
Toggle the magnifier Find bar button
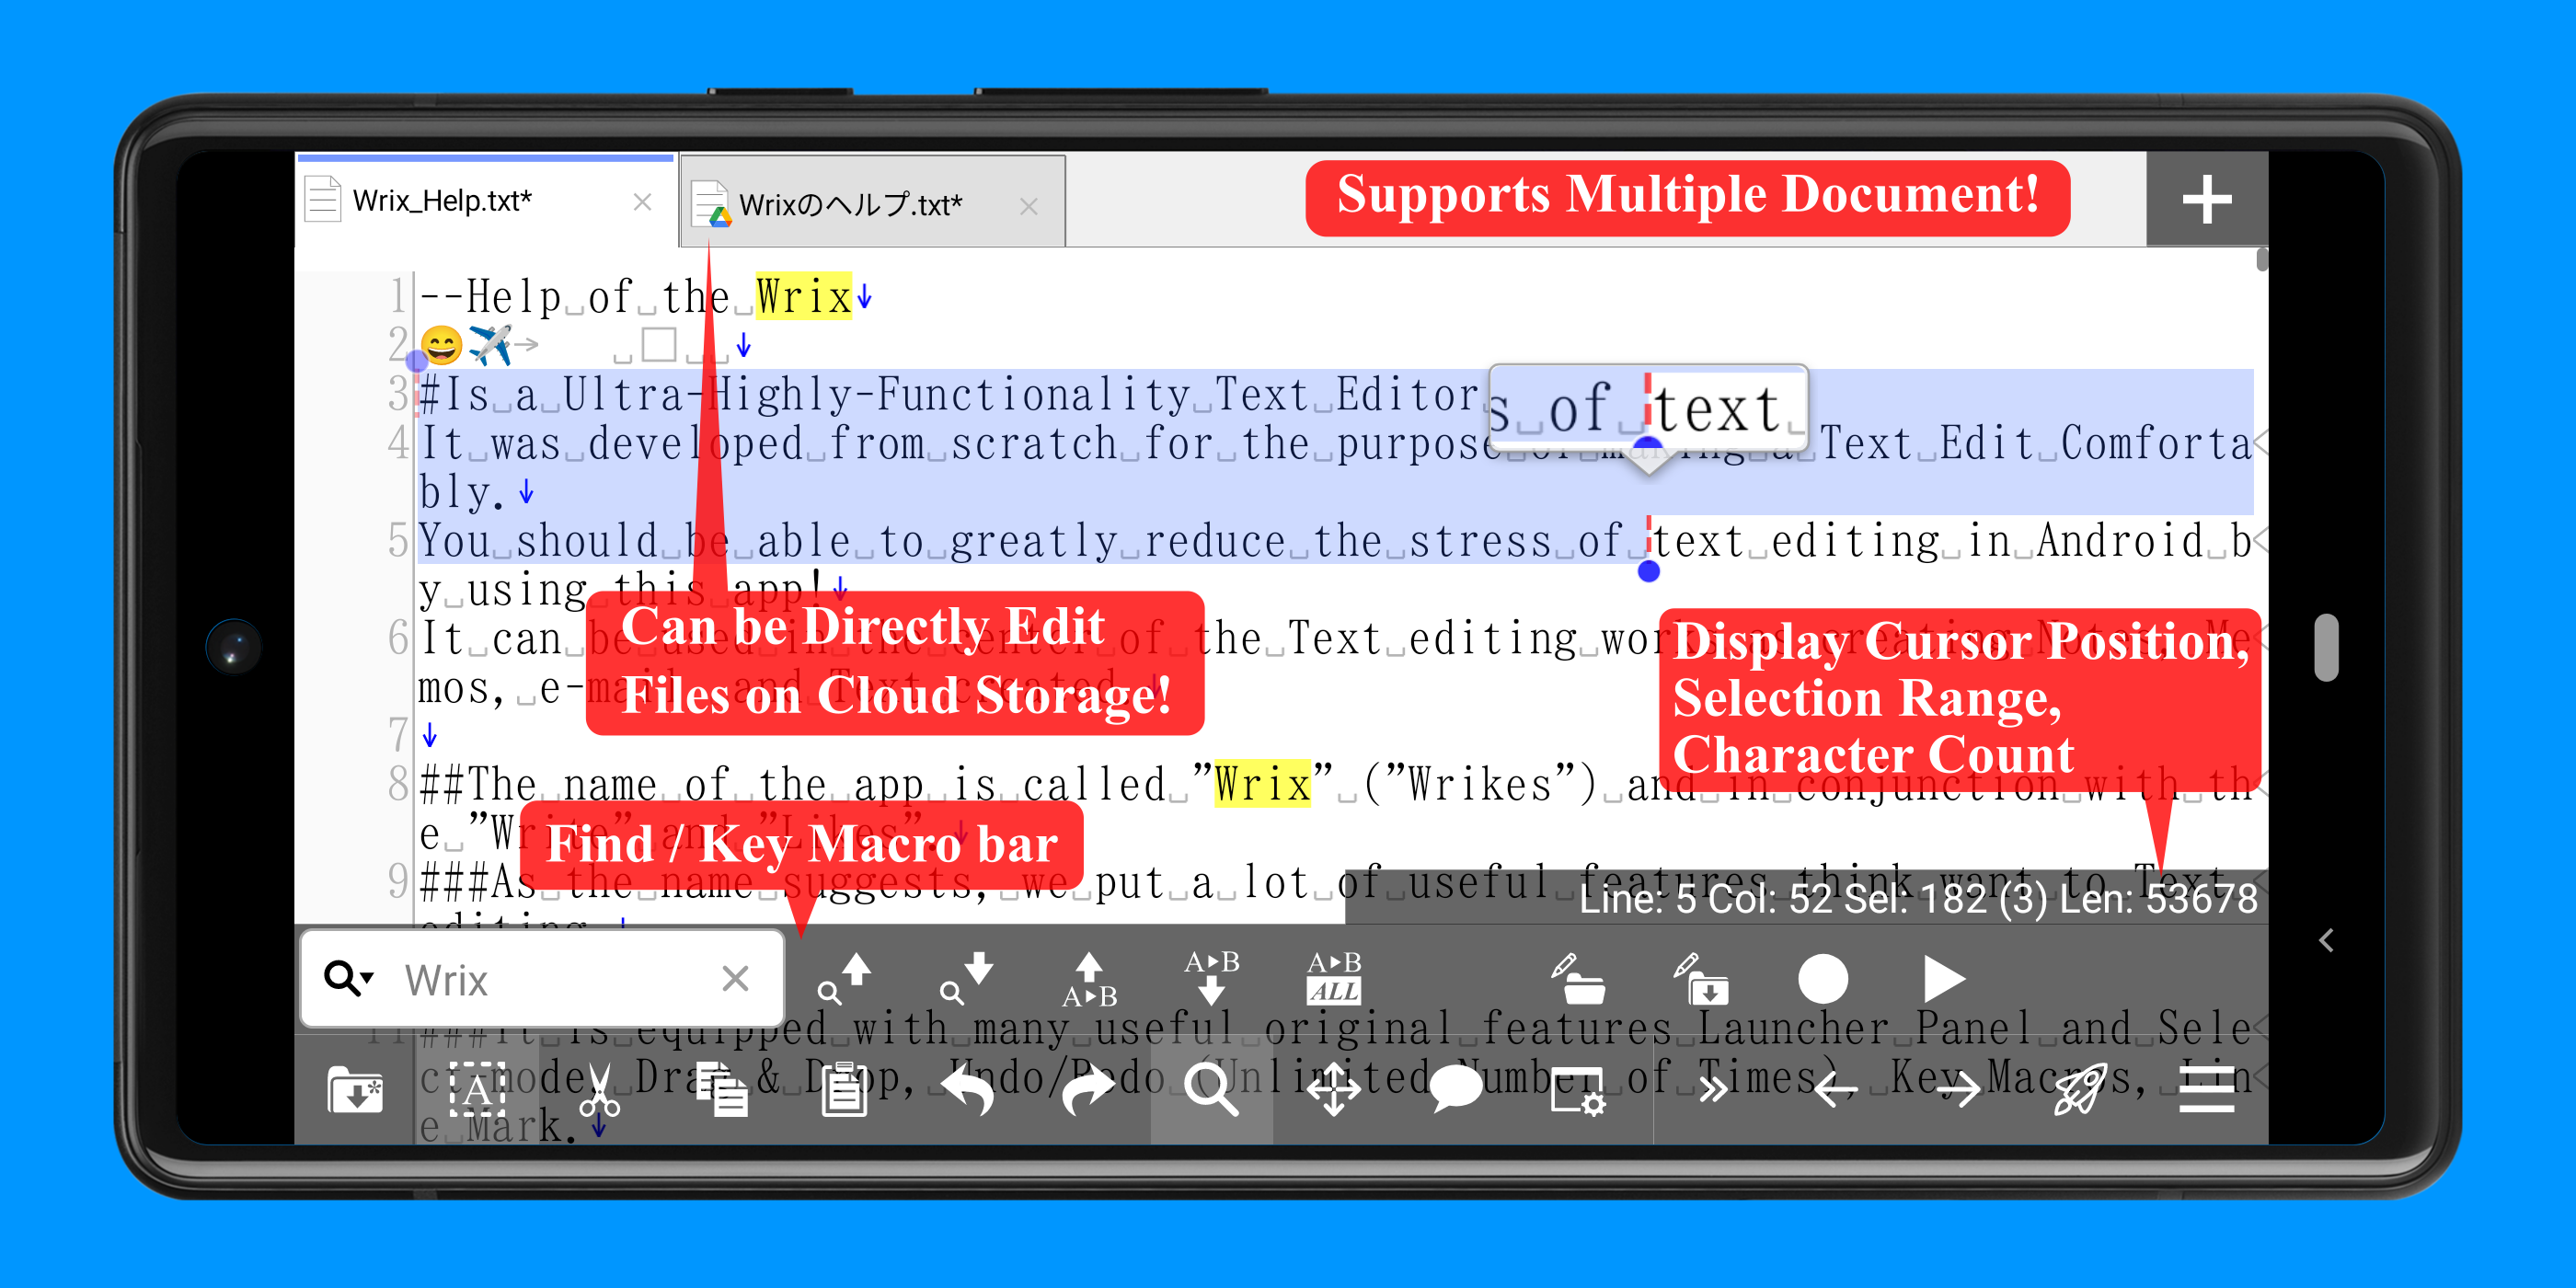point(1211,1089)
